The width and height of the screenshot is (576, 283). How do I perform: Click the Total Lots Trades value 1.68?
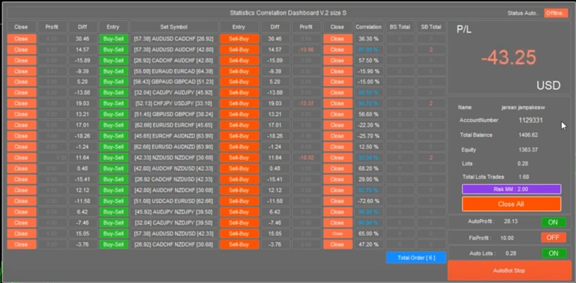coord(524,177)
